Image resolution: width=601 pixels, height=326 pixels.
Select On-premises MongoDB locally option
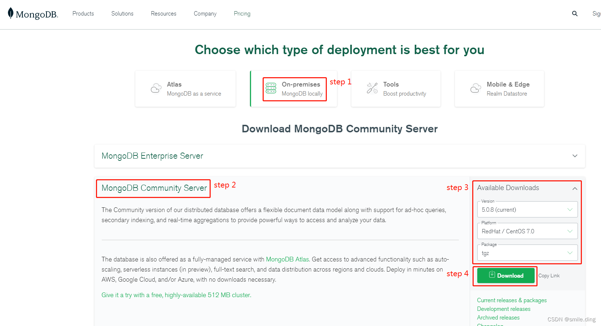coord(295,89)
